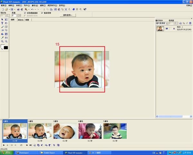Select the paintbrush tool in the toolbox

[2, 27]
